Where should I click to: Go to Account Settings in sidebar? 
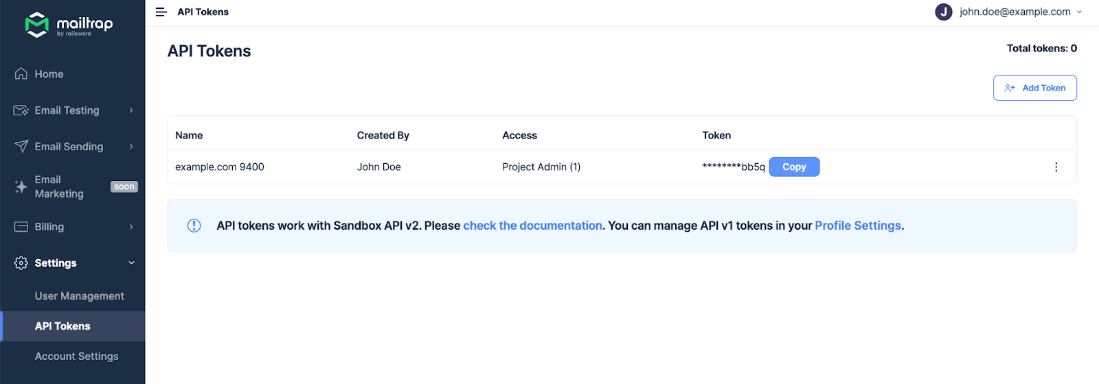click(76, 357)
